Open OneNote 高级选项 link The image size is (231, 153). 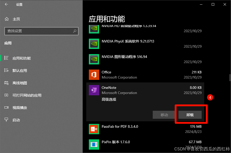pyautogui.click(x=109, y=99)
